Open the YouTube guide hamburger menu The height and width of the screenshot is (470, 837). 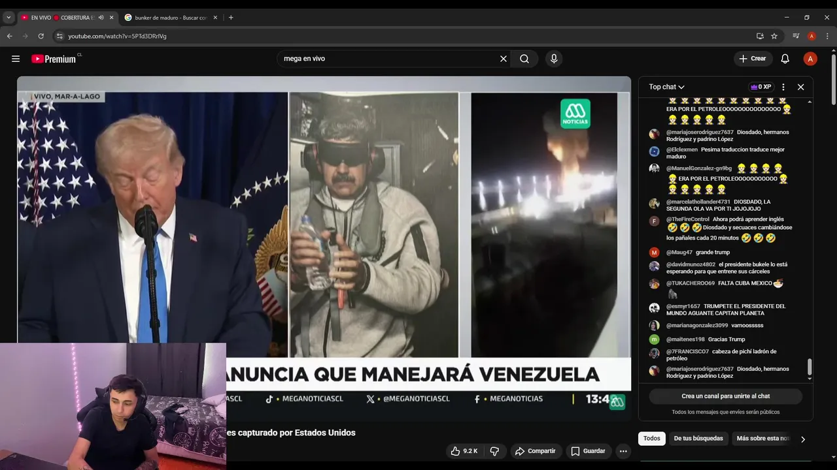coord(16,59)
